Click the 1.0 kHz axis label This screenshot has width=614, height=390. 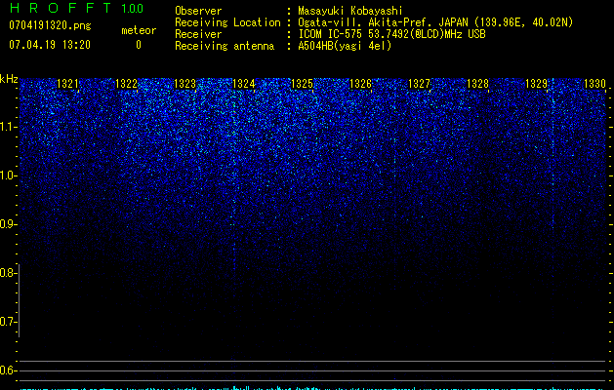(8, 175)
